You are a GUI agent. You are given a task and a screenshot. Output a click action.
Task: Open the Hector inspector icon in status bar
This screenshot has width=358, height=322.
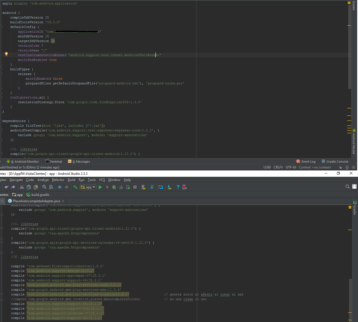pos(347,167)
